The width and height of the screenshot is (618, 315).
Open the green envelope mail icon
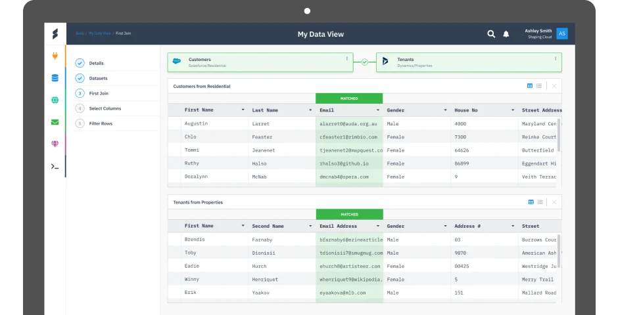[x=55, y=122]
